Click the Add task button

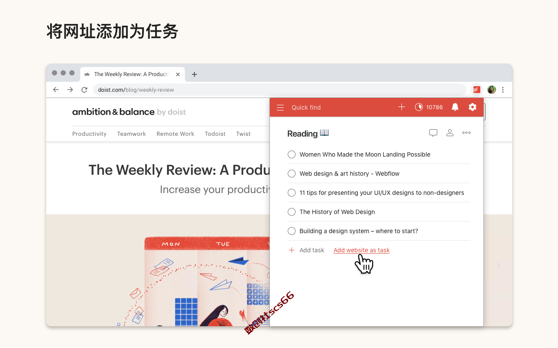click(x=306, y=250)
